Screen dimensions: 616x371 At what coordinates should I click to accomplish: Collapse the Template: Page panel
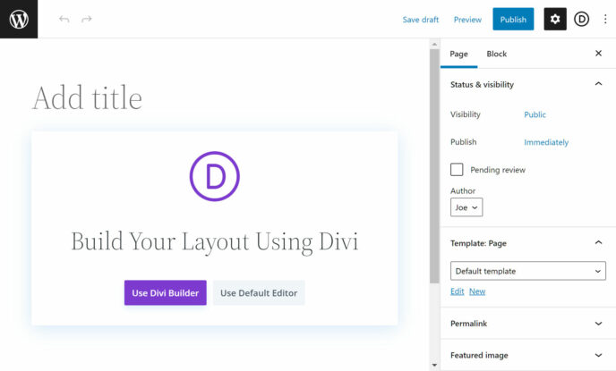598,243
